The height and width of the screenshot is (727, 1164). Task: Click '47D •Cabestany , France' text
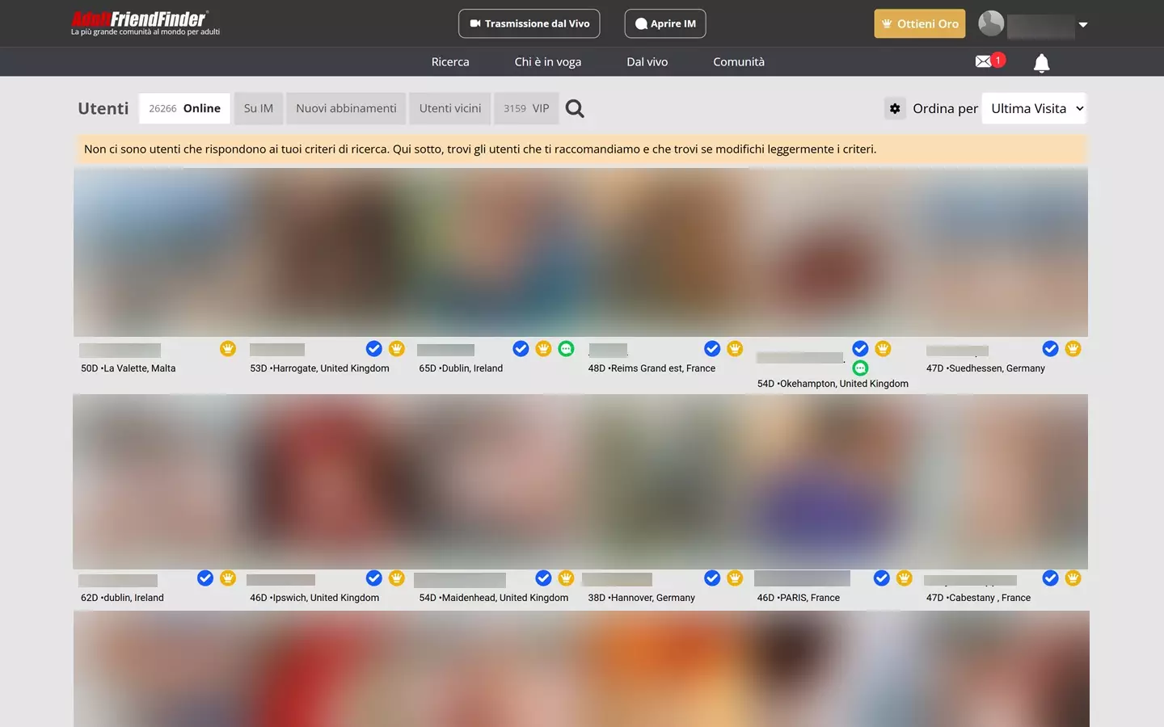978,598
